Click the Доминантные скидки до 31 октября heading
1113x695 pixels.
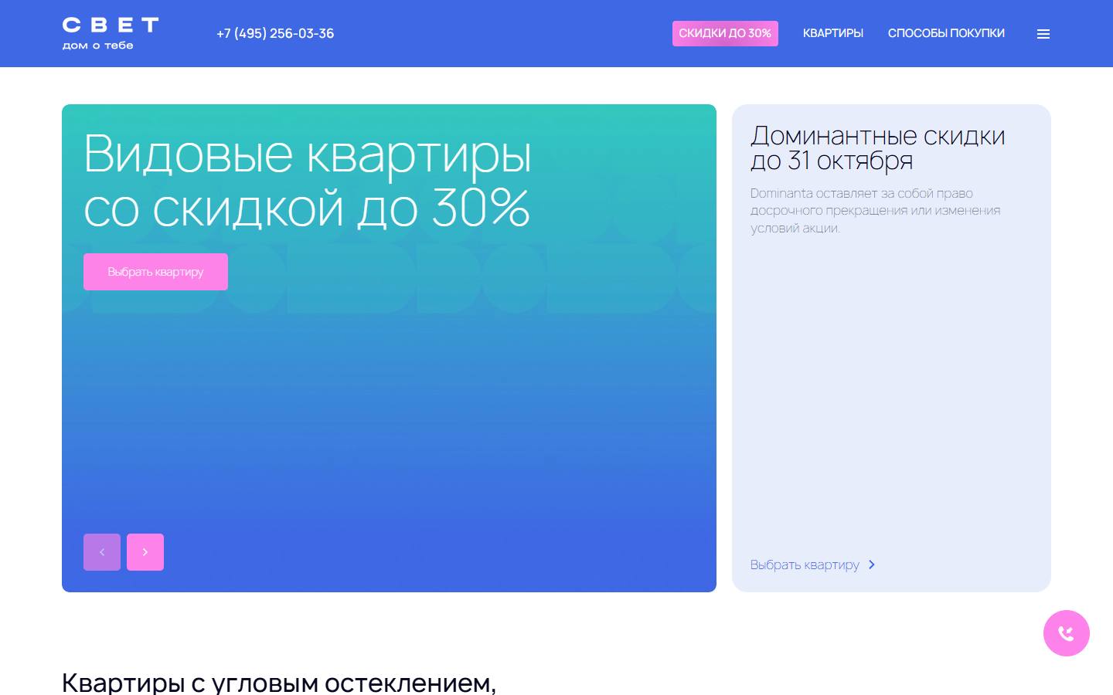(878, 147)
